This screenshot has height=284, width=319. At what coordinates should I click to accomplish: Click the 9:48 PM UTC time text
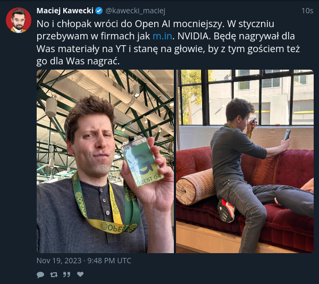coord(109,261)
